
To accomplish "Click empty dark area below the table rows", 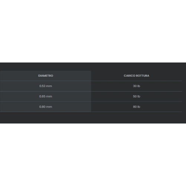I will click(x=93, y=118).
